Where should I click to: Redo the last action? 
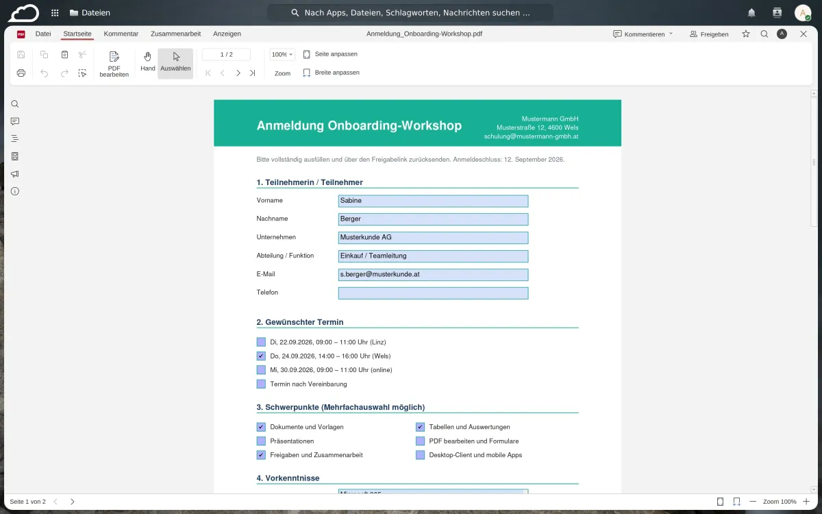pos(64,73)
